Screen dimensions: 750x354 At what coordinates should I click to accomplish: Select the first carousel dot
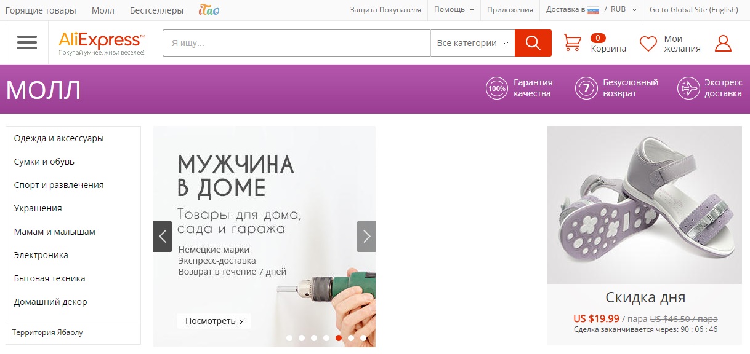(x=289, y=337)
